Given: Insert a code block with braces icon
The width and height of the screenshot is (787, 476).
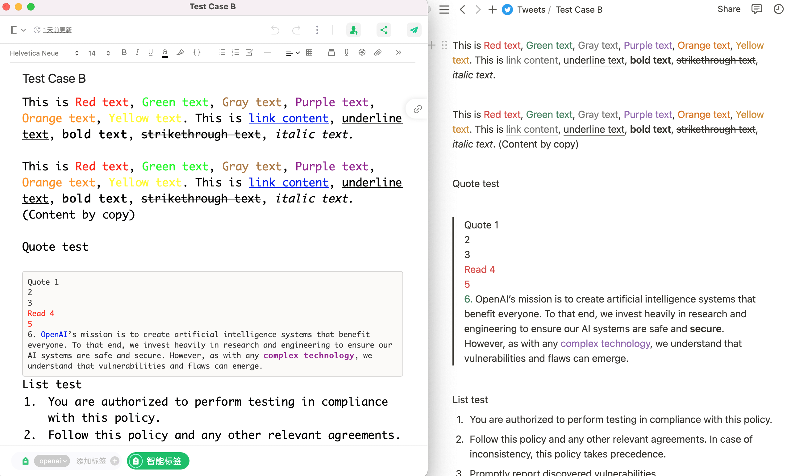Looking at the screenshot, I should tap(197, 52).
